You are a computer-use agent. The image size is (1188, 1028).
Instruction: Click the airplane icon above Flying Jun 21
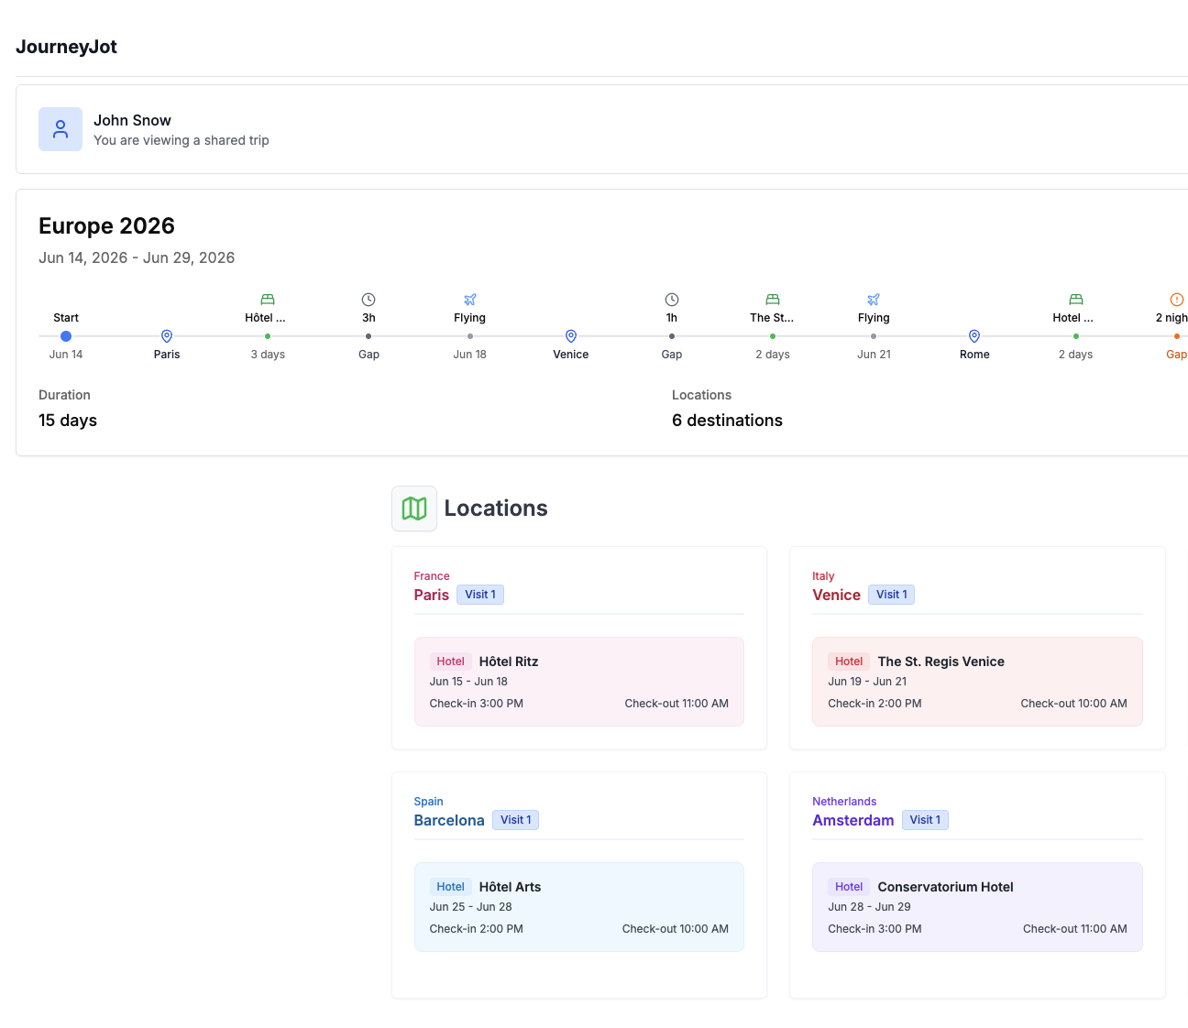874,300
